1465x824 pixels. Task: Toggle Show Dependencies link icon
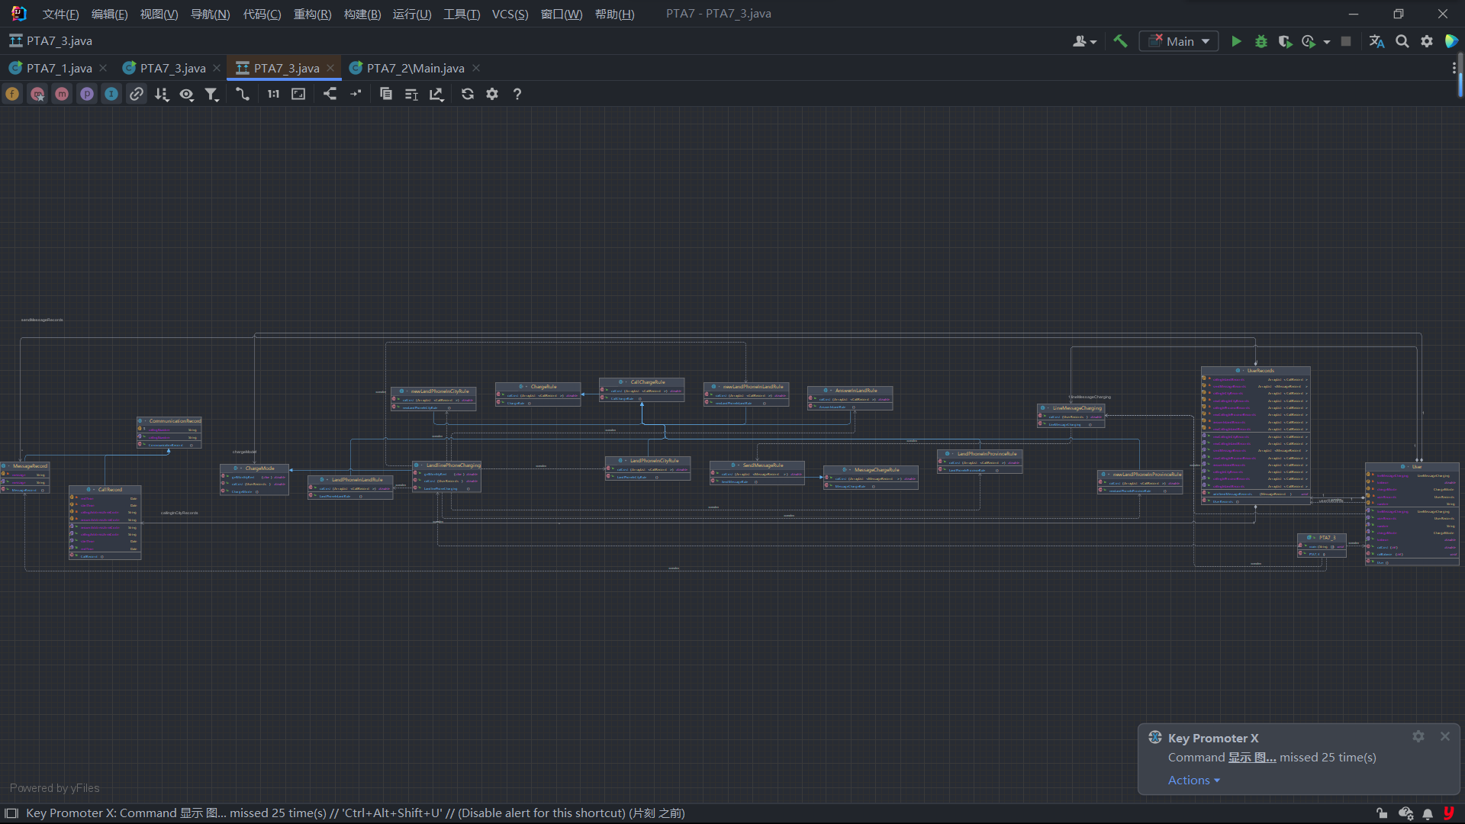click(137, 94)
